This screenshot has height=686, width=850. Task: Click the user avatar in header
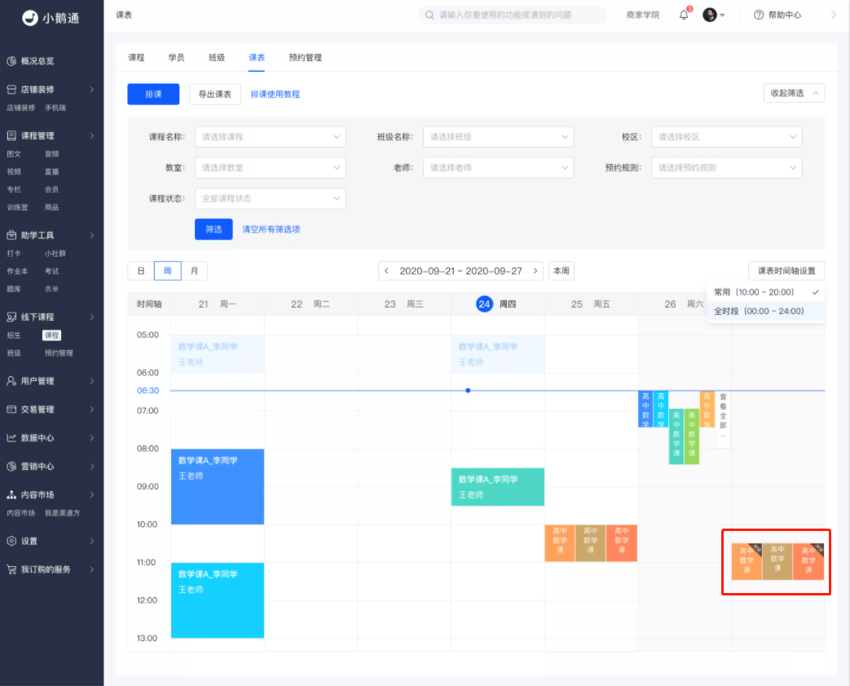pyautogui.click(x=710, y=15)
